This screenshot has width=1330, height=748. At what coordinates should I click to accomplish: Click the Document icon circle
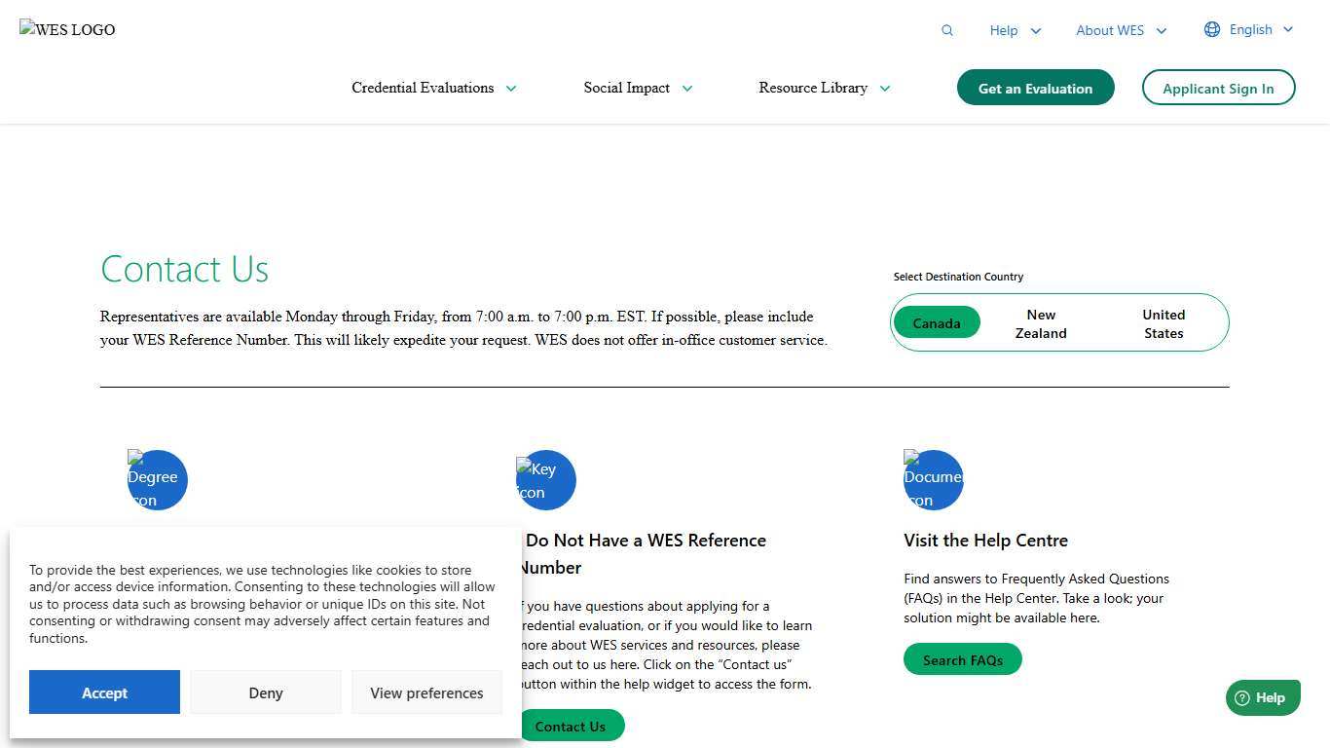[933, 479]
